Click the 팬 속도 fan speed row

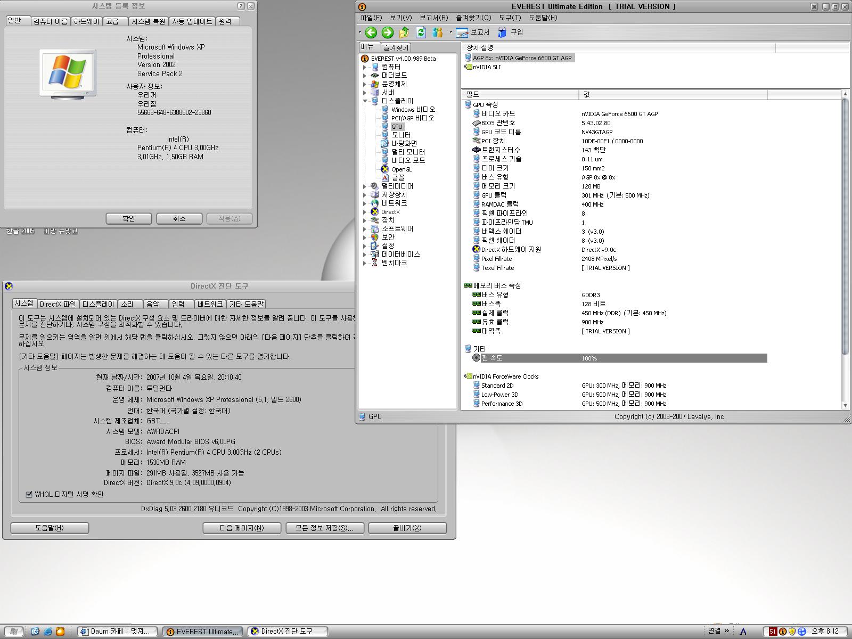click(619, 358)
